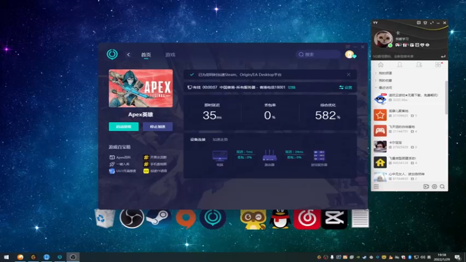Viewport: 466px width, 262px height.
Task: Open the taskbar clock showing 19:58
Action: 442,257
